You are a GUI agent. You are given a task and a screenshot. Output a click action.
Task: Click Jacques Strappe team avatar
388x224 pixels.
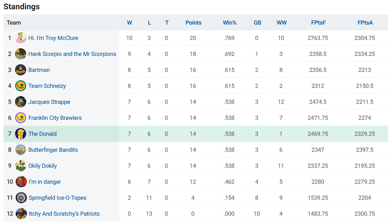point(21,102)
